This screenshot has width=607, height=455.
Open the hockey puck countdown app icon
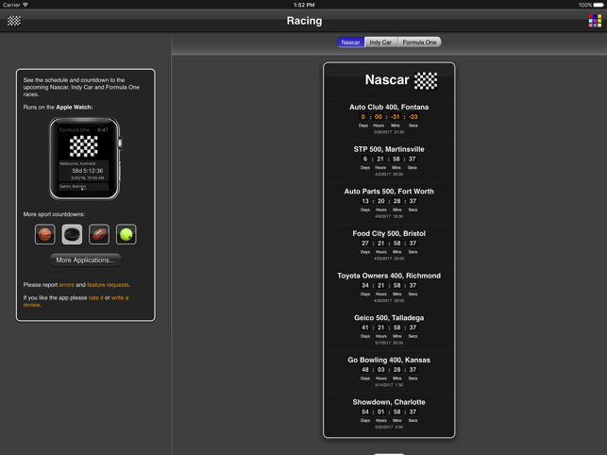coord(72,234)
